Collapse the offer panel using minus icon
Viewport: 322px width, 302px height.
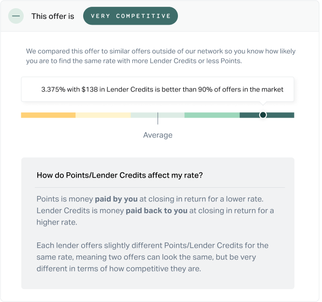pos(16,16)
